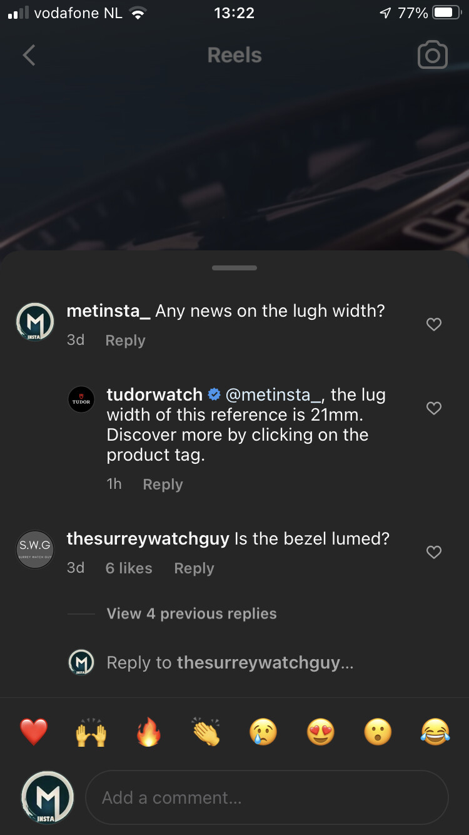Insert the raised hands emoji
The image size is (469, 835).
(x=91, y=732)
